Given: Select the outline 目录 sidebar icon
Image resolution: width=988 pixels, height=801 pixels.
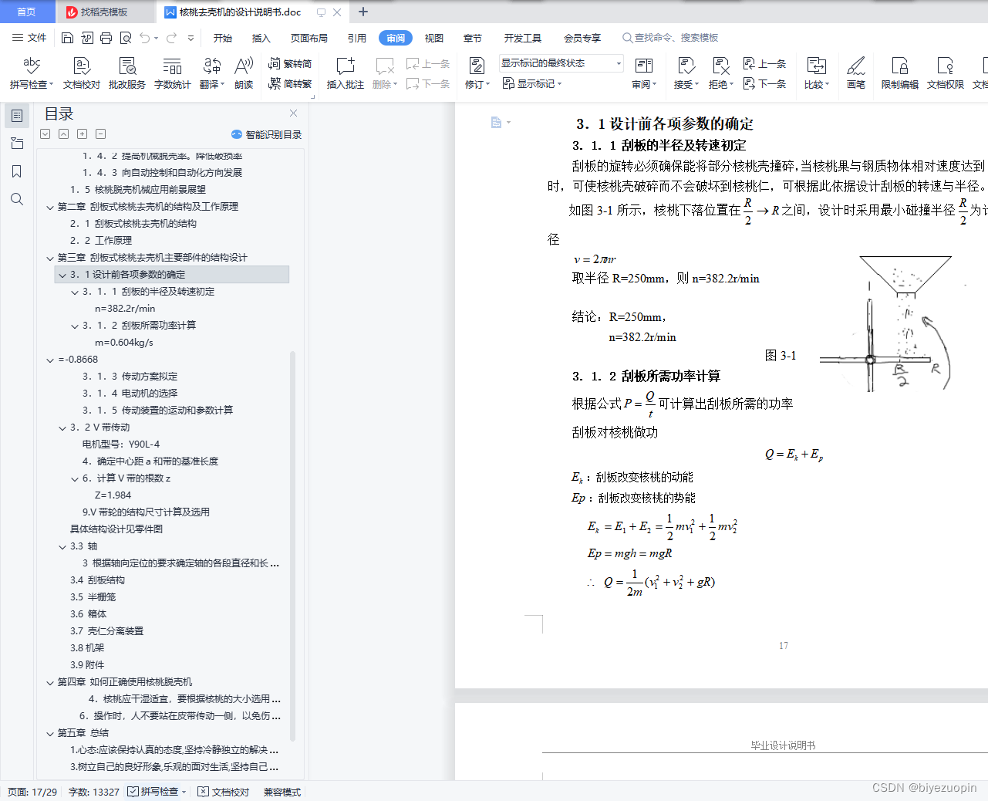Looking at the screenshot, I should tap(17, 116).
